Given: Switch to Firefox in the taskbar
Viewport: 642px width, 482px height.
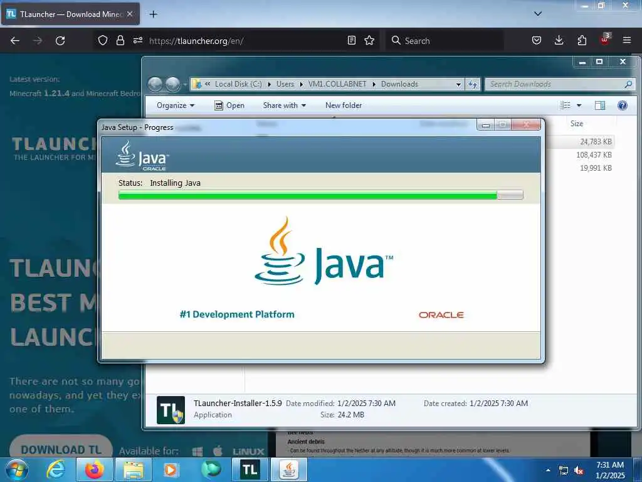Looking at the screenshot, I should click(x=94, y=469).
